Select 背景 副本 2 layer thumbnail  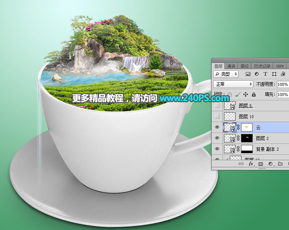click(x=230, y=149)
